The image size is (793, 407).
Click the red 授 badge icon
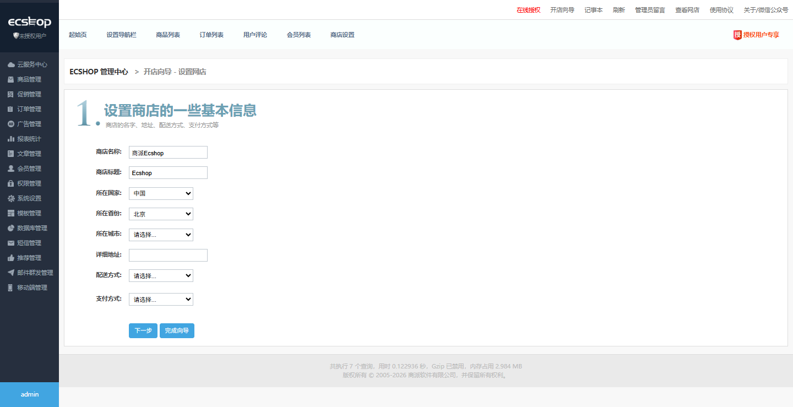click(737, 35)
